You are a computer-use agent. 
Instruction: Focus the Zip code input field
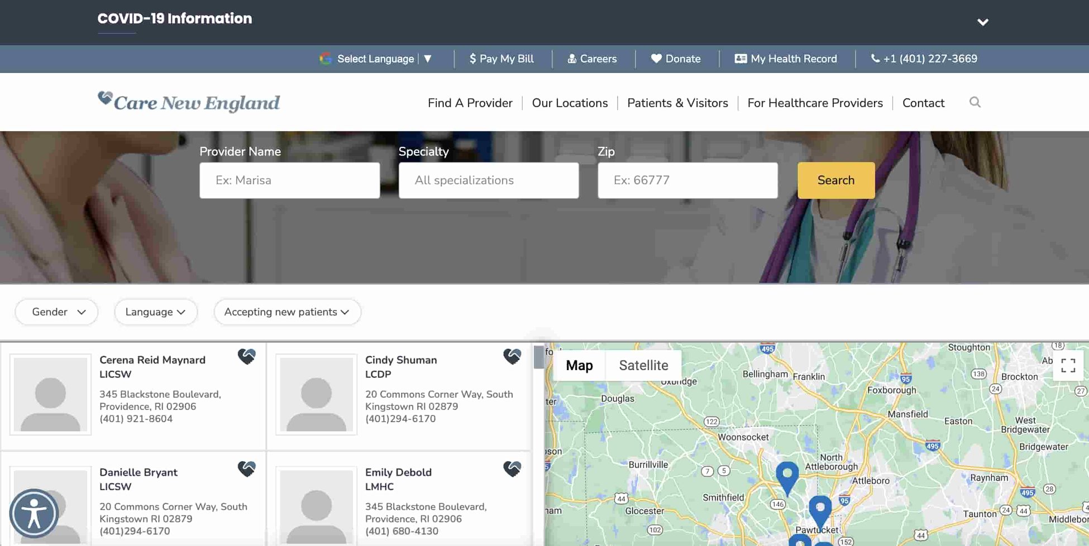(x=687, y=180)
